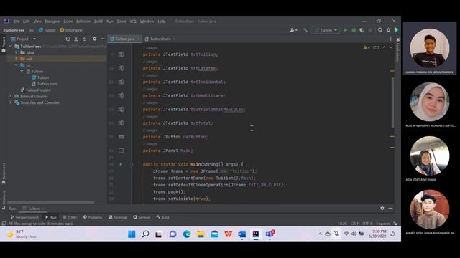The width and height of the screenshot is (460, 258).
Task: Open File Explorer from taskbar
Action: pos(201,234)
